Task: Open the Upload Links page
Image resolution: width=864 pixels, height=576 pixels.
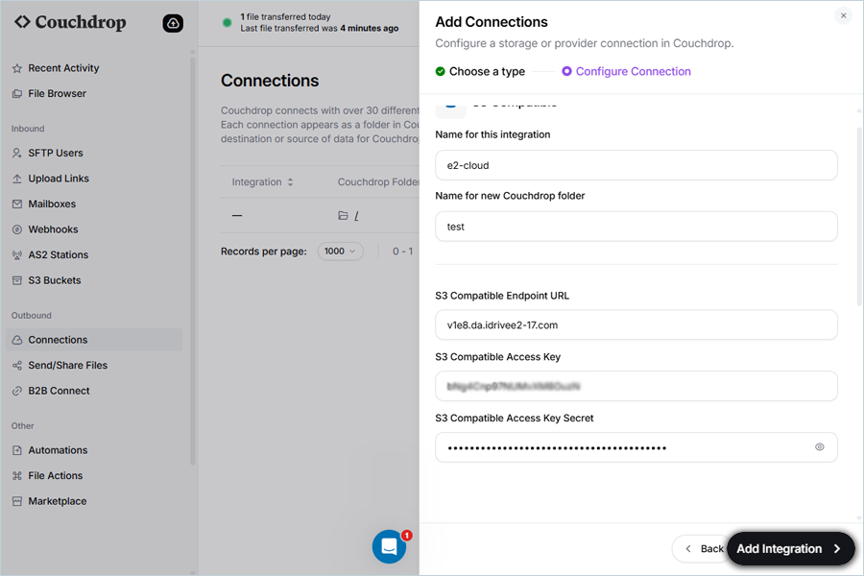Action: [59, 179]
